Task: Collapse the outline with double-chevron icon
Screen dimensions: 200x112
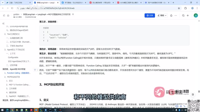Action: (3, 24)
